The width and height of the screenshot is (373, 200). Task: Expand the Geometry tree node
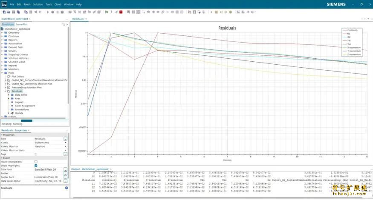point(2,32)
